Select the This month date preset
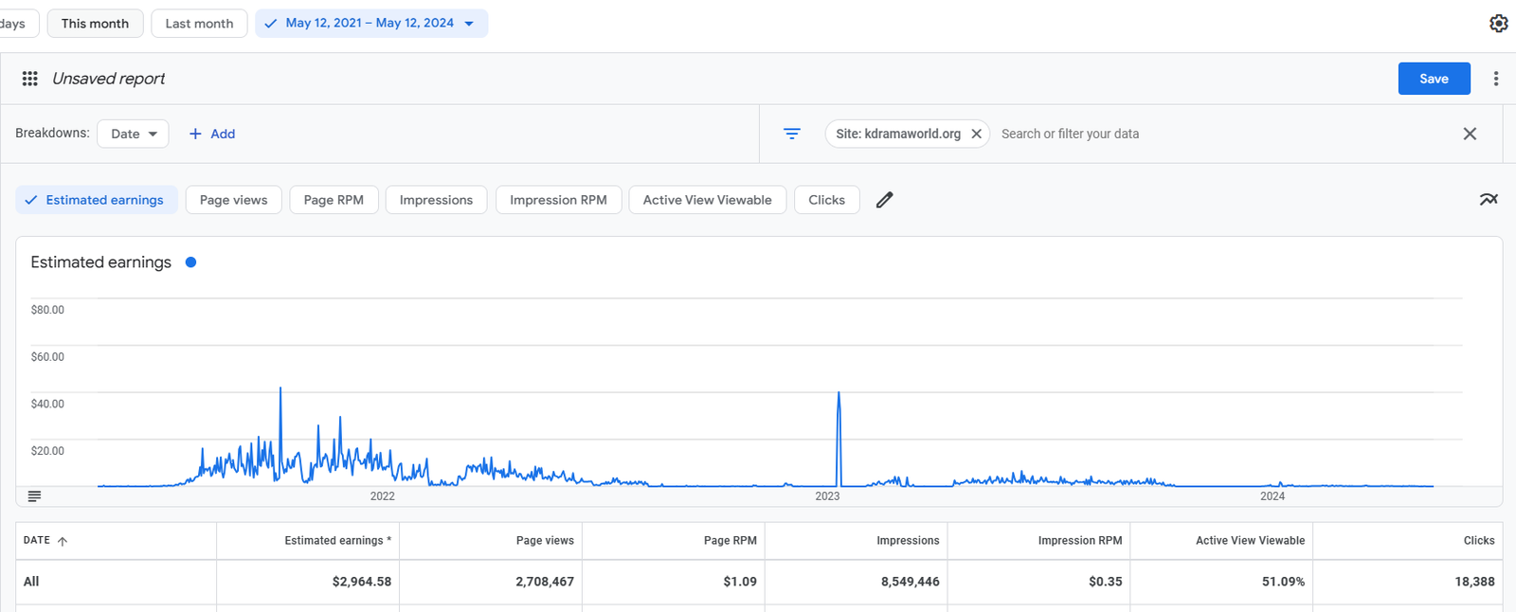1516x612 pixels. tap(95, 24)
